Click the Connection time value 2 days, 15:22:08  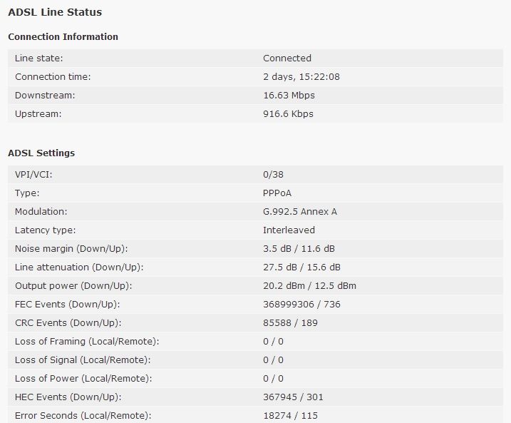point(301,77)
